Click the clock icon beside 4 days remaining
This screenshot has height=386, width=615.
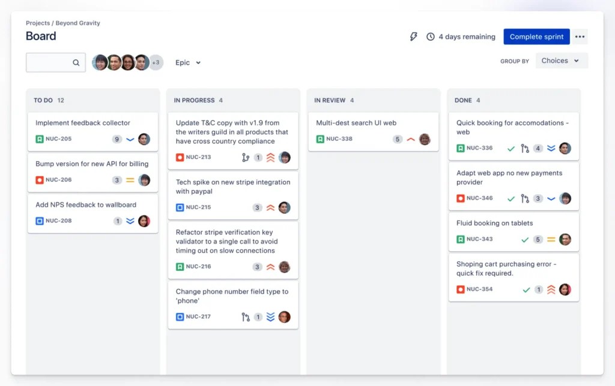pyautogui.click(x=430, y=37)
